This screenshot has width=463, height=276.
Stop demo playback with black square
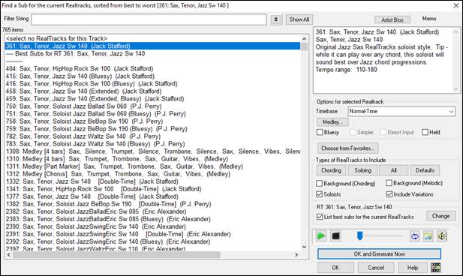click(x=335, y=236)
